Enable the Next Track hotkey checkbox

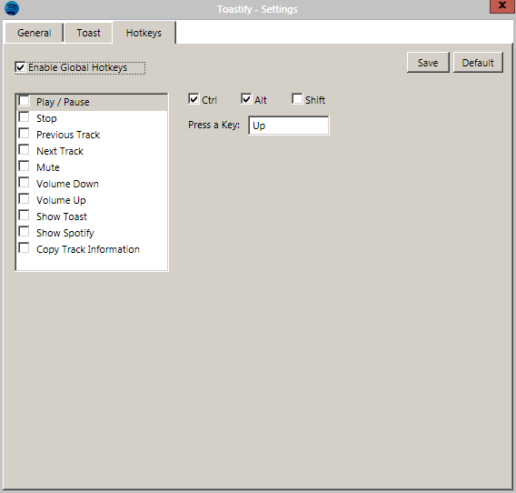(24, 149)
